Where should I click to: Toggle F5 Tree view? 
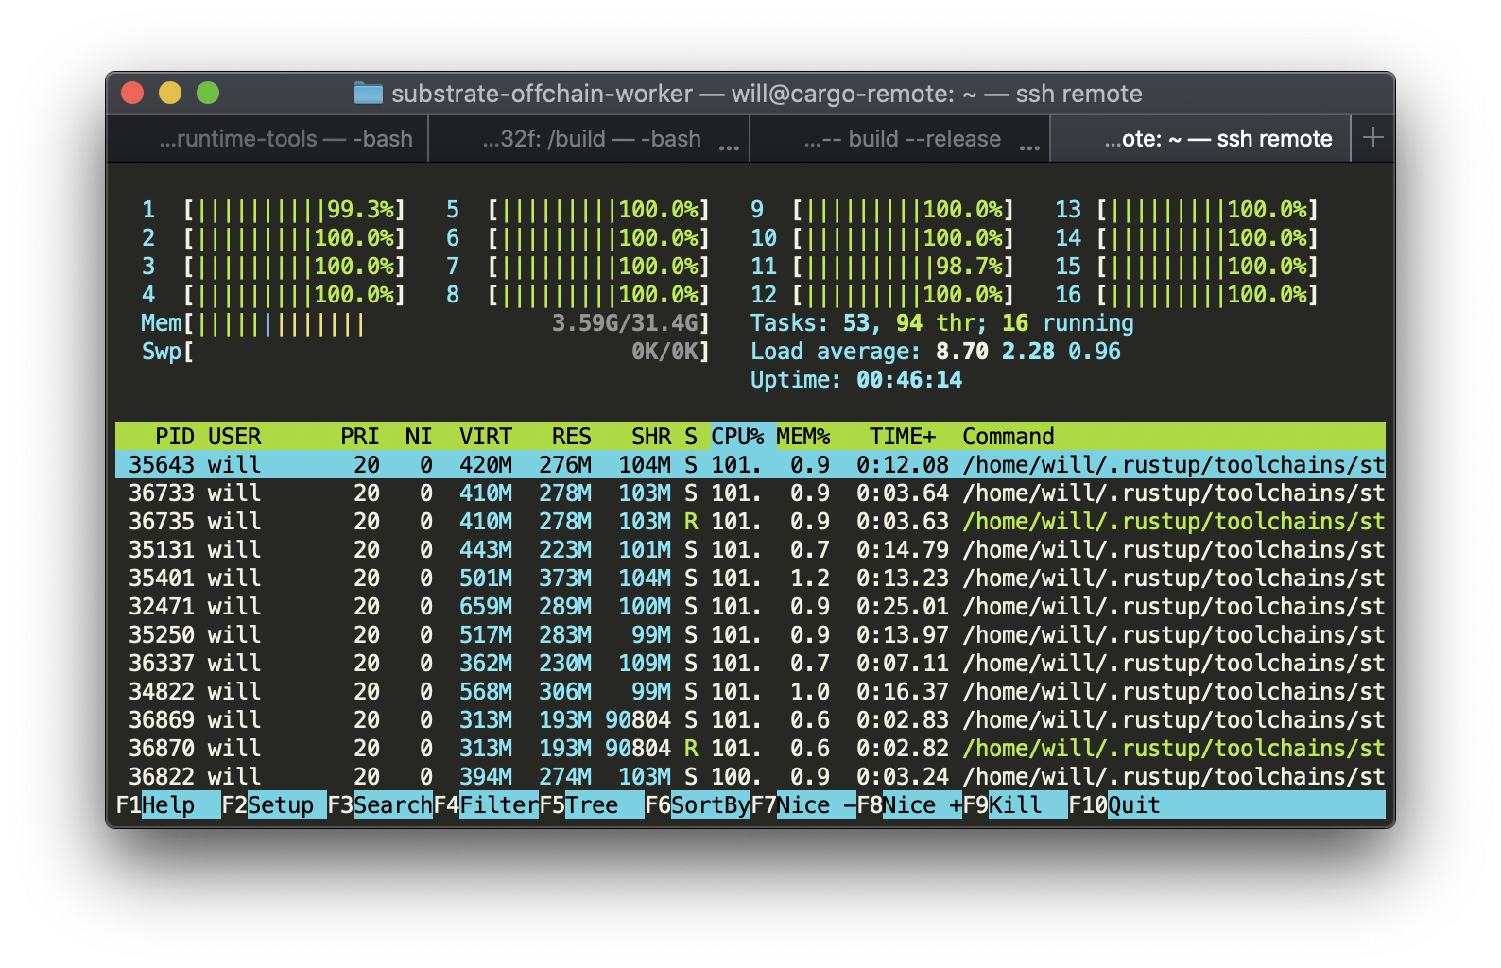coord(592,805)
